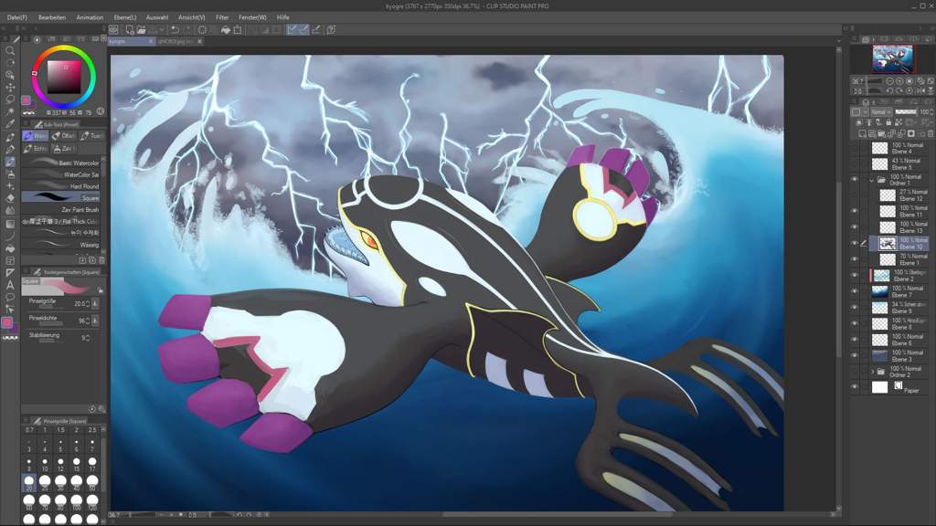
Task: Click the Decoration sparkle tool
Action: (x=9, y=186)
